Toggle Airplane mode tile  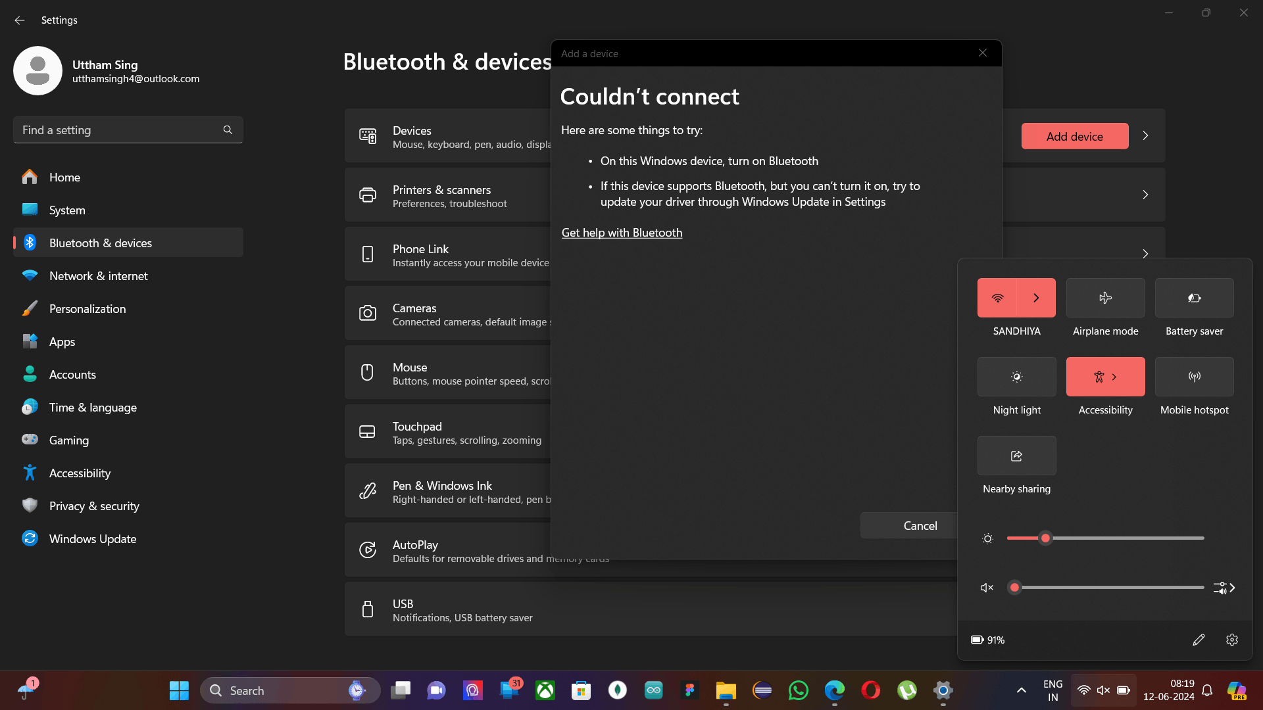tap(1105, 298)
